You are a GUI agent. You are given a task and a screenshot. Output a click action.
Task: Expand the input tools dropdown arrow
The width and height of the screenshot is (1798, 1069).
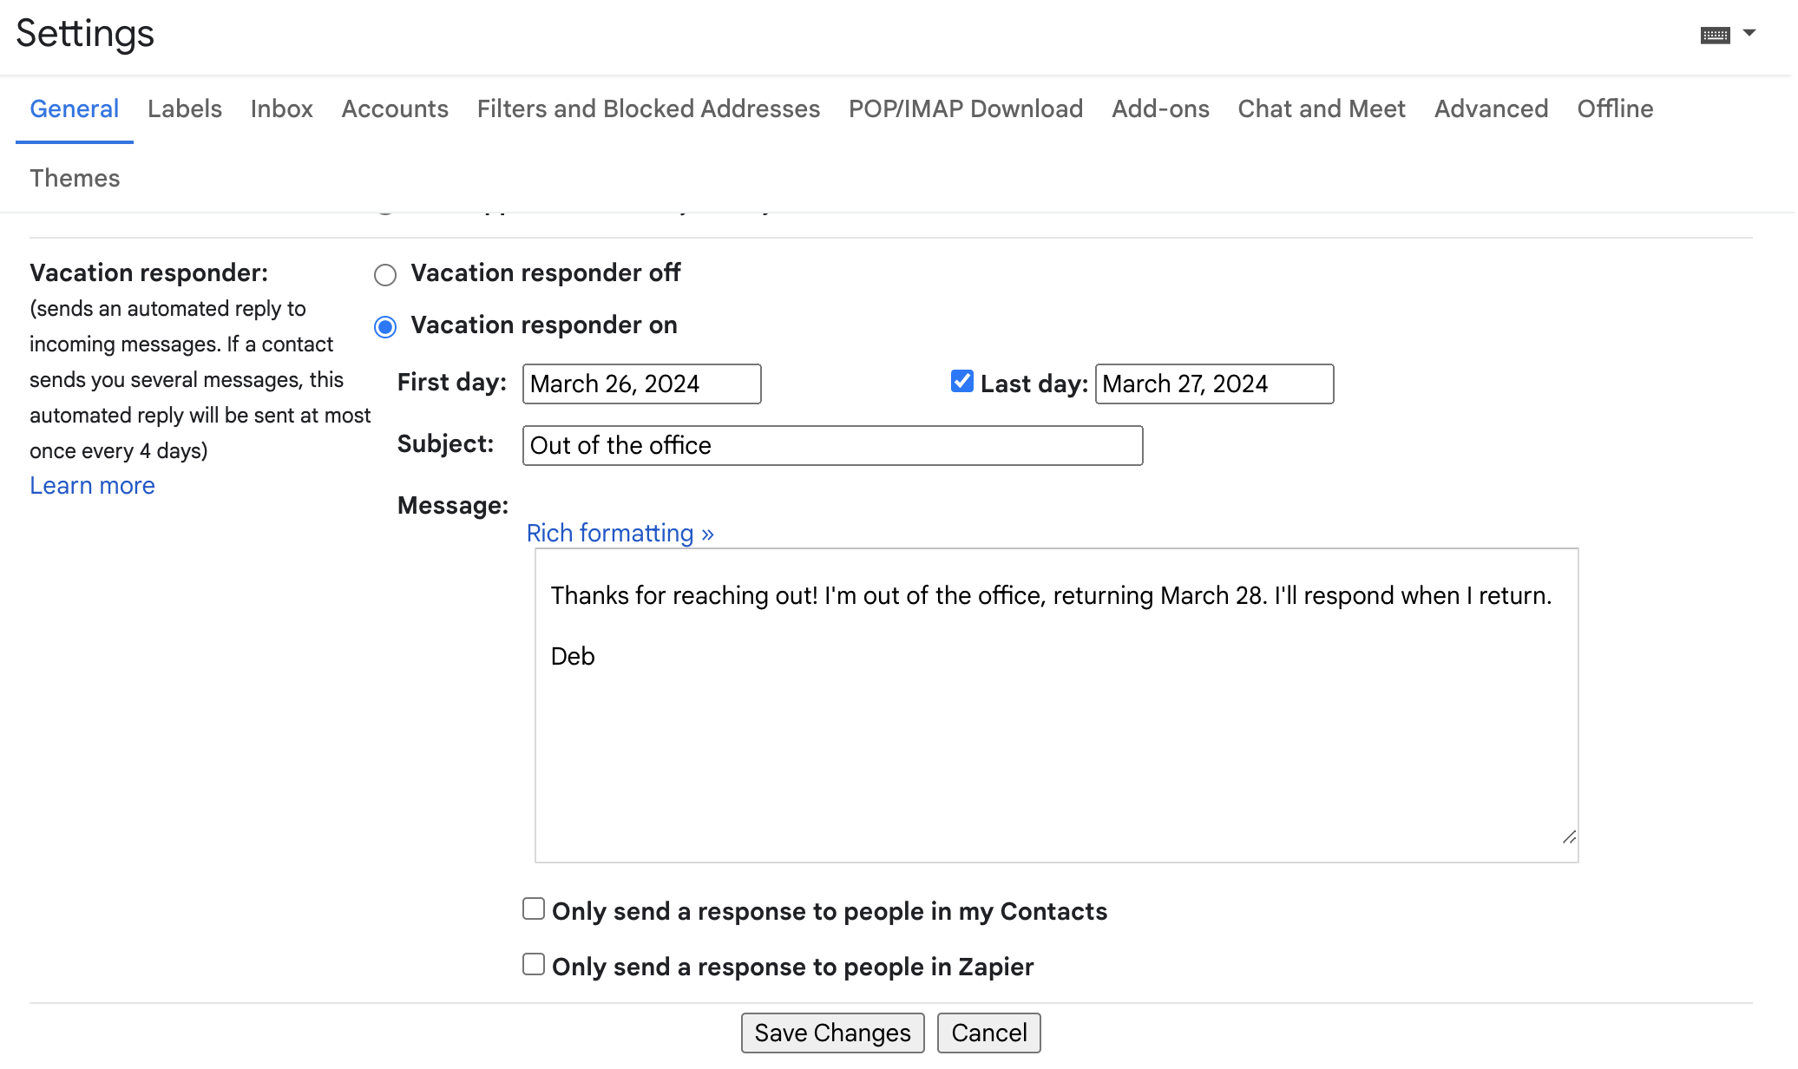(x=1749, y=33)
